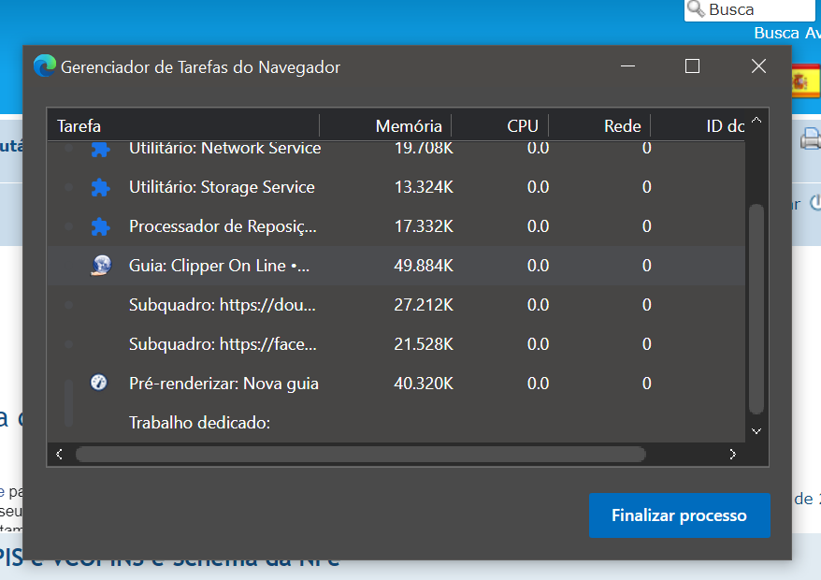821x580 pixels.
Task: Sort tasks by Rede column
Action: pyautogui.click(x=623, y=126)
